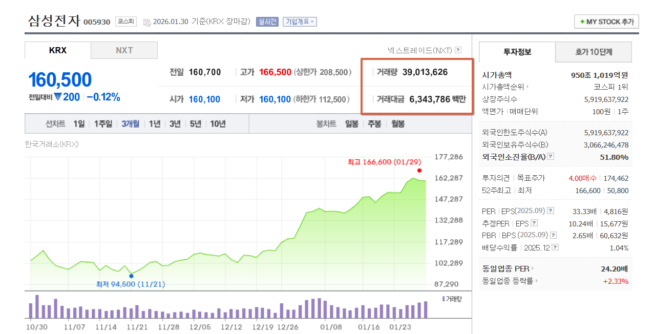Click the 봉차트 label
This screenshot has width=654, height=334.
[326, 123]
